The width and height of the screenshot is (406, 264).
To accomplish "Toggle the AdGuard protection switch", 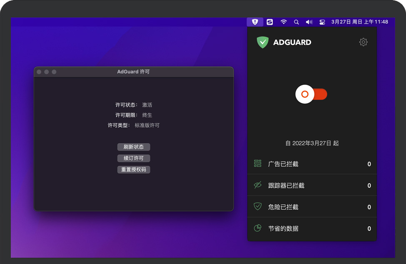I will click(x=311, y=95).
